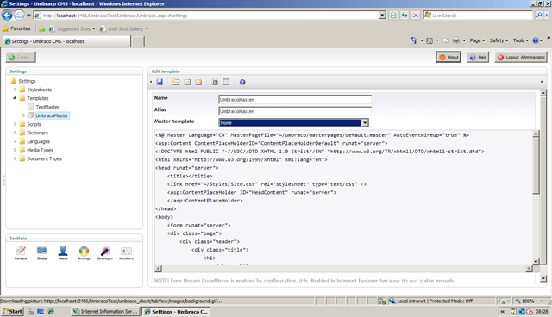552x317 pixels.
Task: Click the Alias input field
Action: pos(295,111)
